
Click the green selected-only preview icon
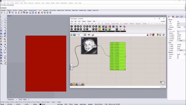(x=158, y=35)
